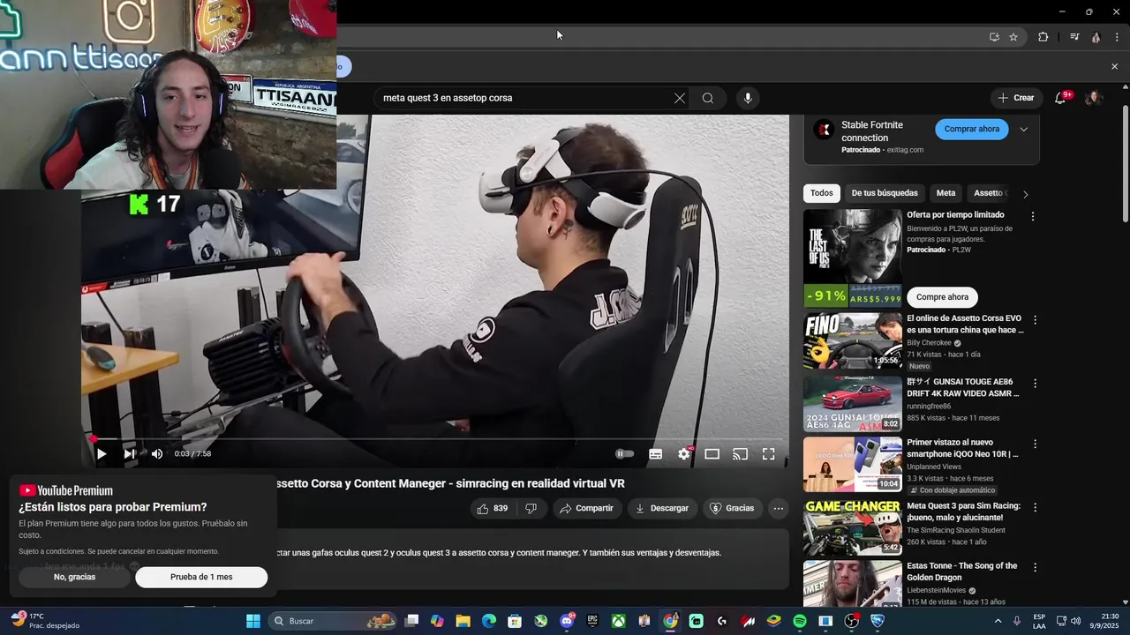Select the Meta filter chip

point(945,193)
